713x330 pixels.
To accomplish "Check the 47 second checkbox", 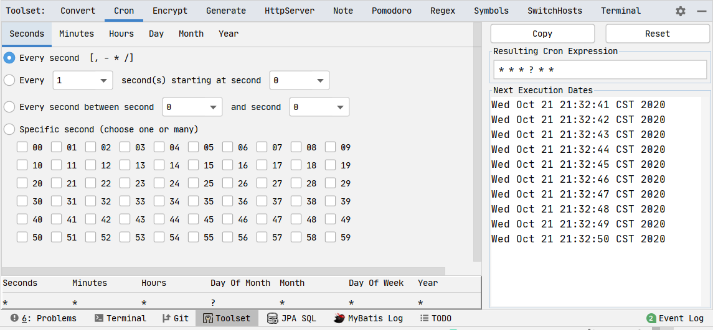I will 262,219.
